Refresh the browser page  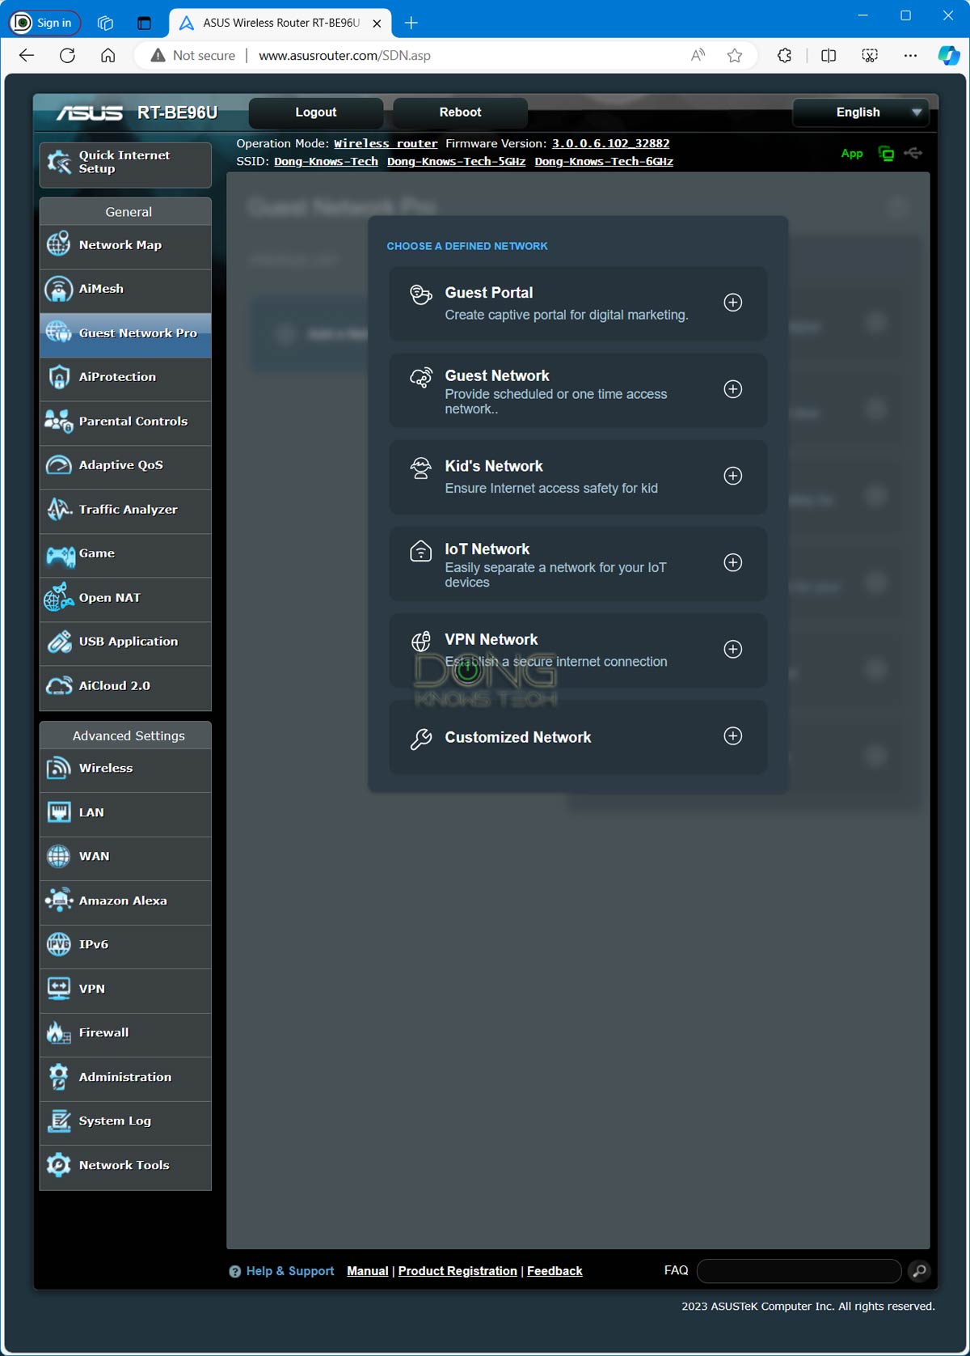click(68, 55)
